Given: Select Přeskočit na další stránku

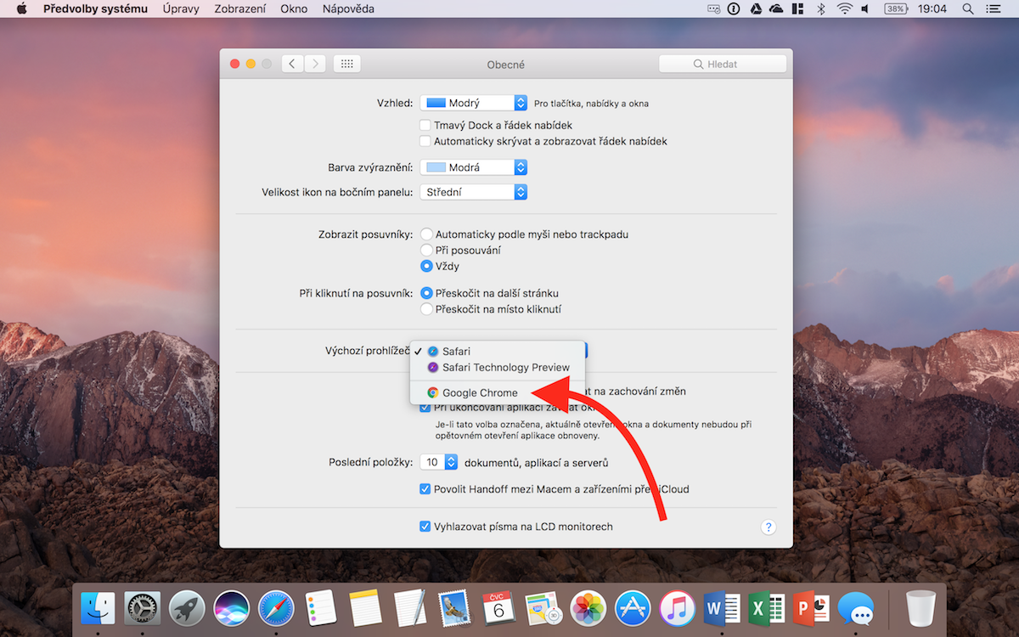Looking at the screenshot, I should [426, 293].
